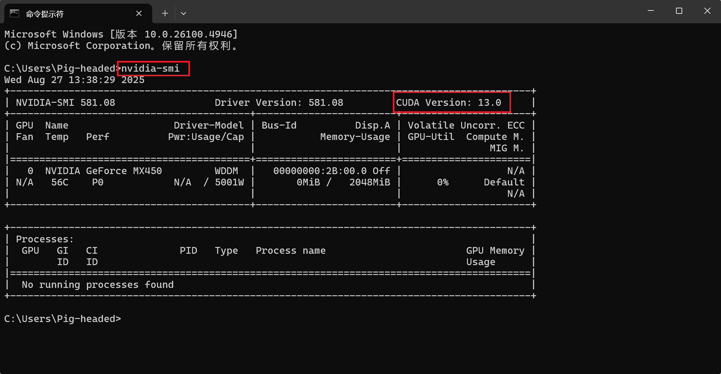
Task: Click the No running processes found line
Action: coord(98,284)
